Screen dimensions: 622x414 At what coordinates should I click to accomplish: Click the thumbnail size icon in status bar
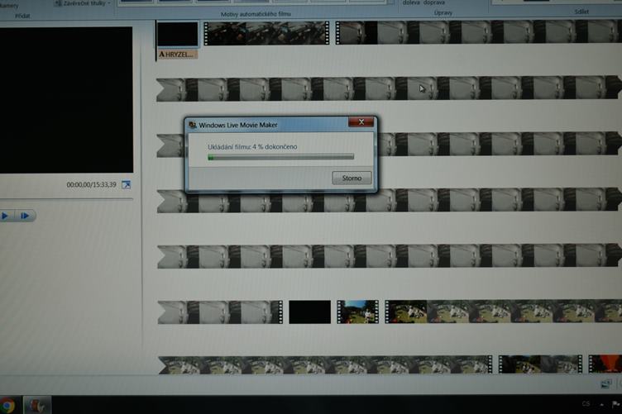tap(605, 383)
